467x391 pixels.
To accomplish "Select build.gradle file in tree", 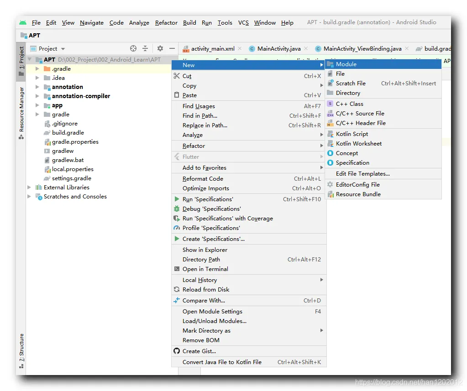I will click(68, 133).
